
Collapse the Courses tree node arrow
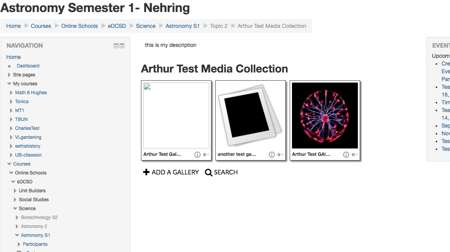click(9, 164)
